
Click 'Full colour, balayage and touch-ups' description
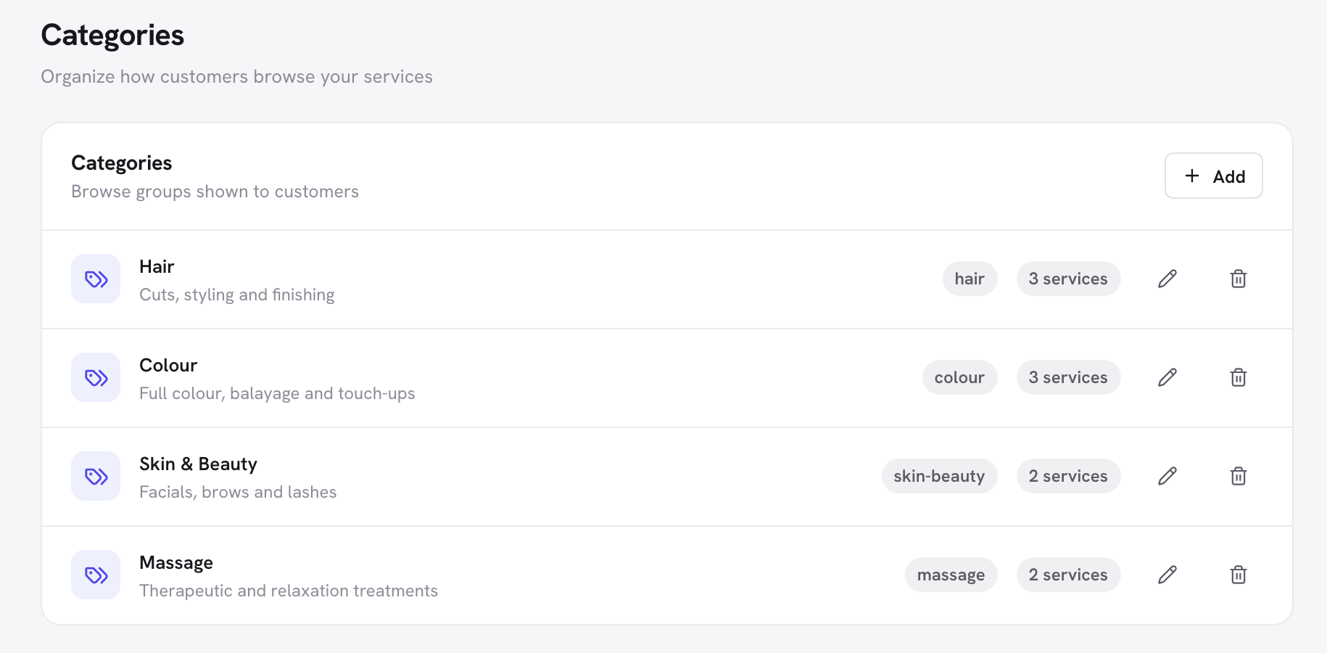(277, 393)
